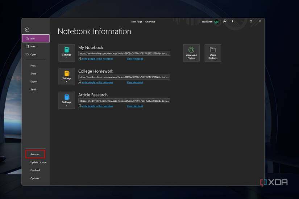
Task: Close the OneNote window
Action: (260, 21)
